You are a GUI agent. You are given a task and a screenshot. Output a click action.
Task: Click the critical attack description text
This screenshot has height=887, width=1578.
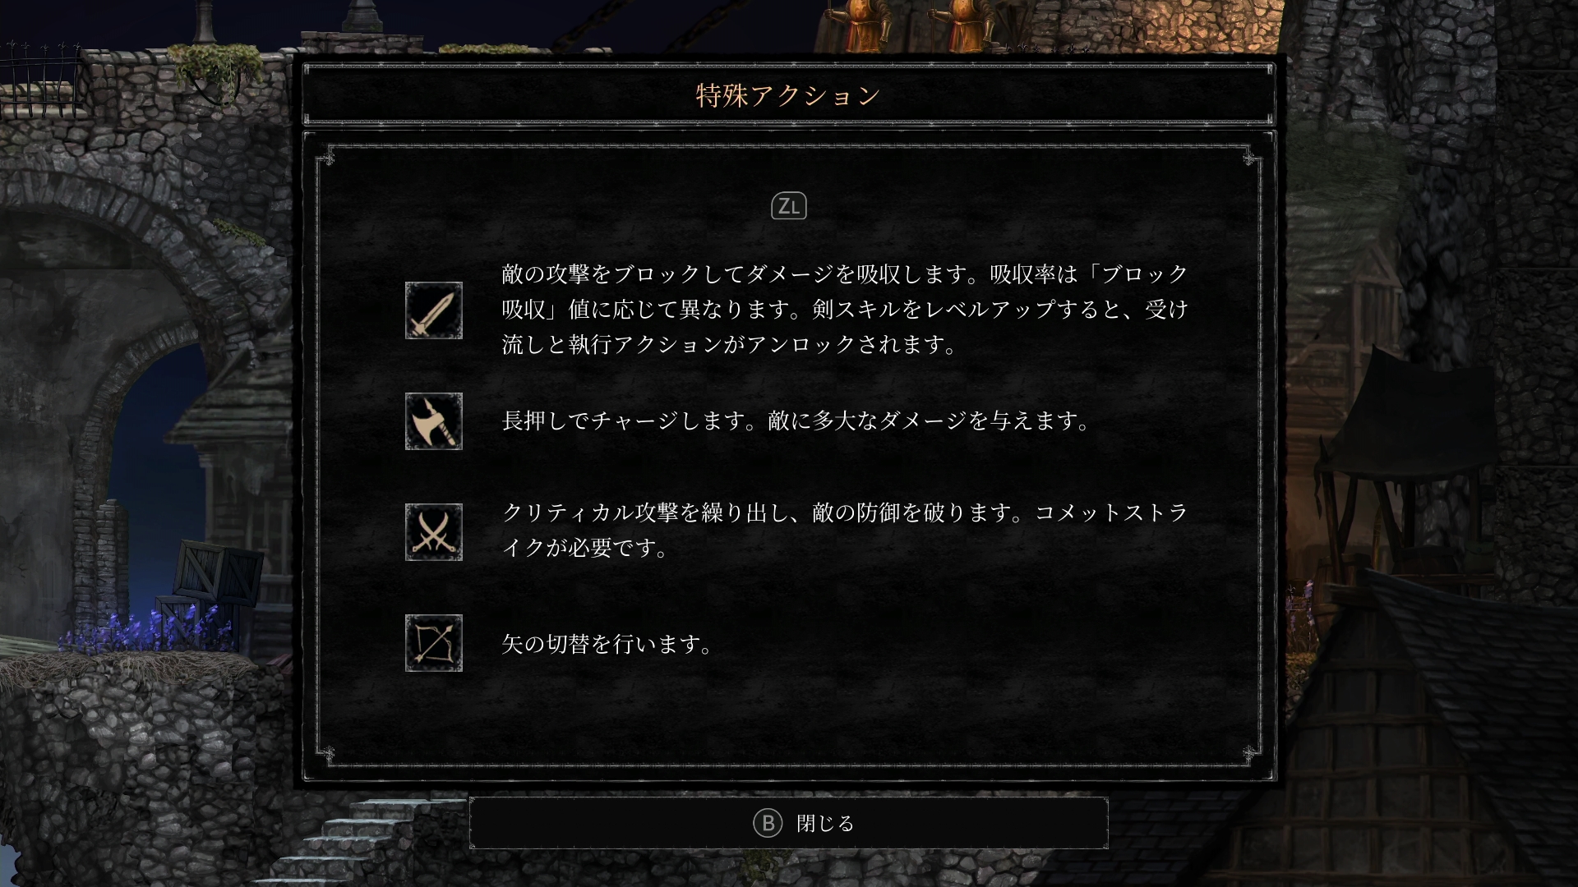coord(845,531)
